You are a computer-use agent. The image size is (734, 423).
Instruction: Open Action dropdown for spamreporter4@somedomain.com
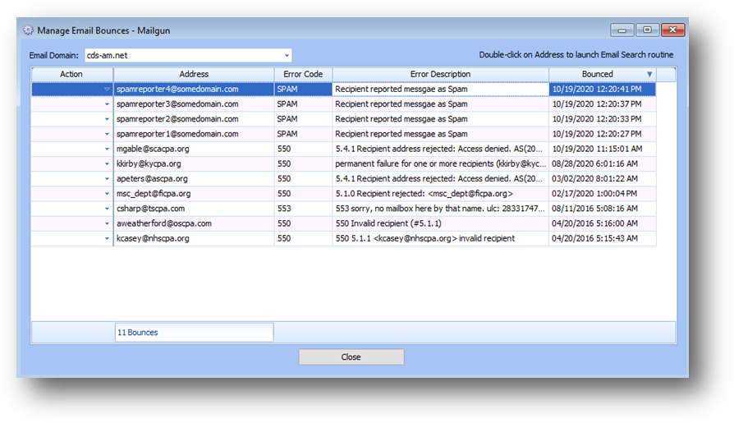click(x=108, y=89)
